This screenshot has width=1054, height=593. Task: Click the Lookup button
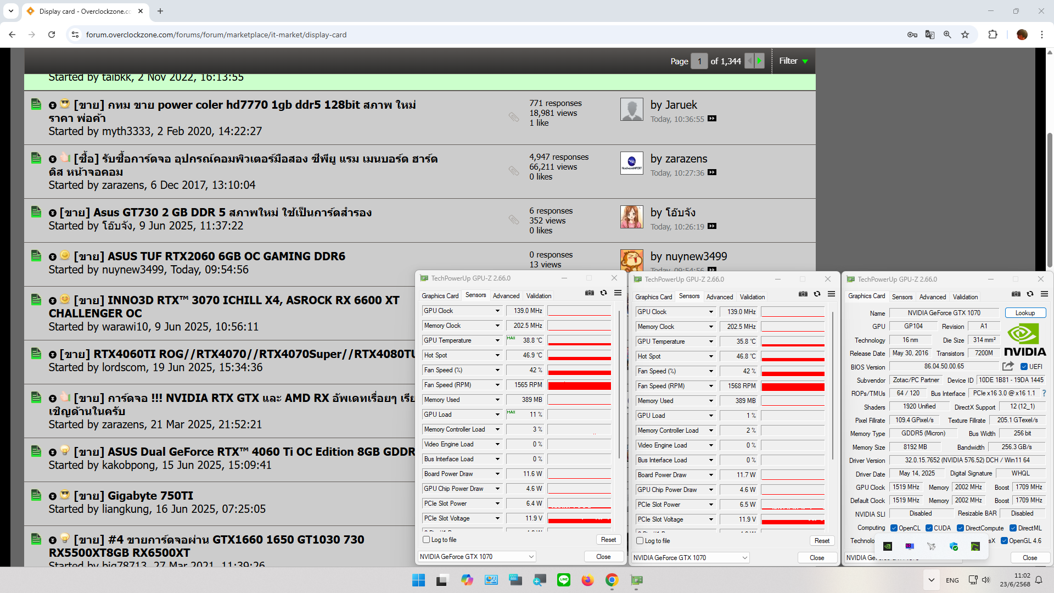tap(1025, 313)
